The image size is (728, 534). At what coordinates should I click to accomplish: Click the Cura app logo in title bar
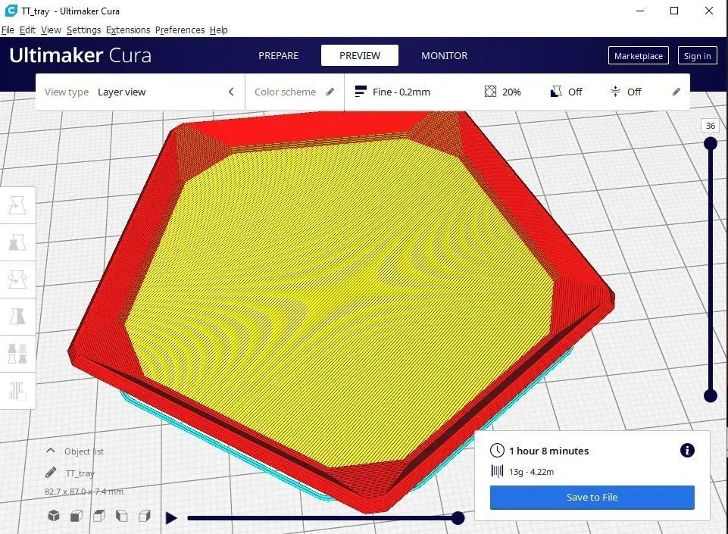(x=11, y=11)
